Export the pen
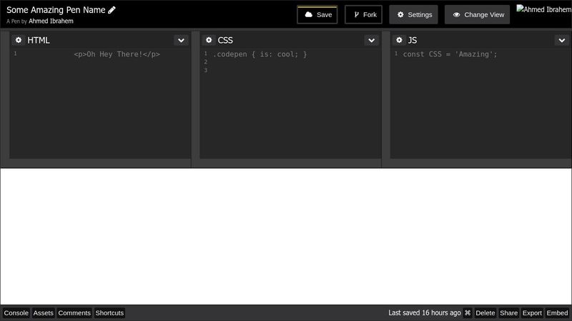Image resolution: width=572 pixels, height=321 pixels. [x=532, y=313]
